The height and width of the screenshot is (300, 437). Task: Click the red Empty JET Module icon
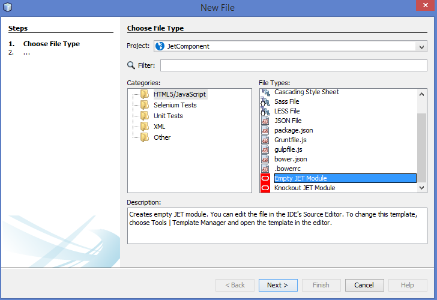[x=265, y=178]
